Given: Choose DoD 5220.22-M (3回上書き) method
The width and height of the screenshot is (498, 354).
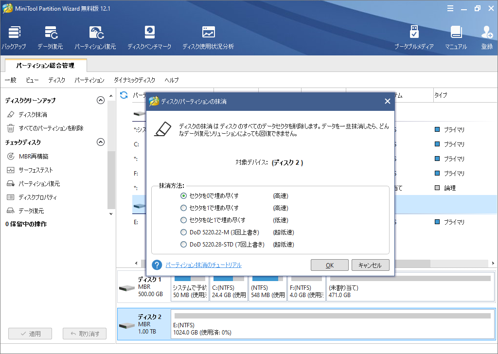Looking at the screenshot, I should pos(183,232).
